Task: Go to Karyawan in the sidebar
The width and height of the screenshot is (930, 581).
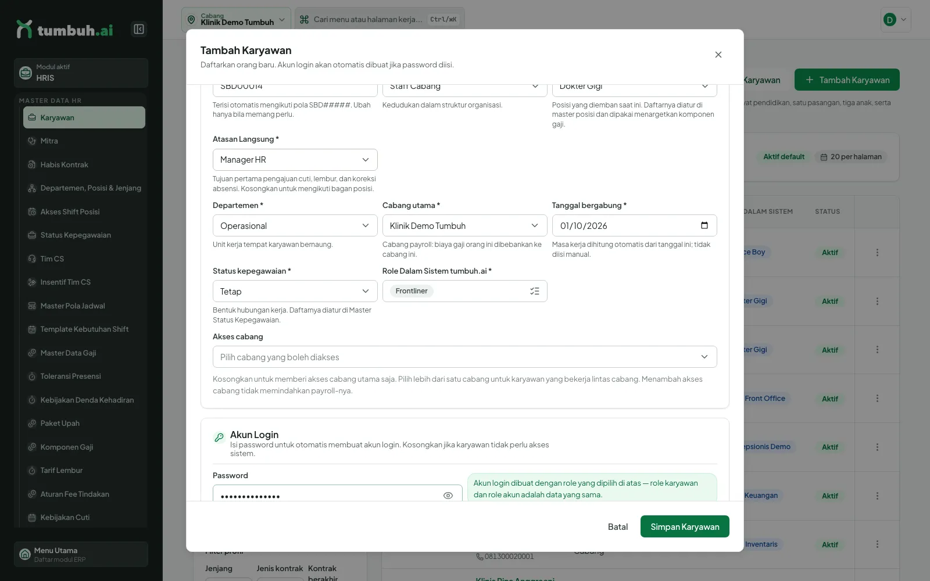Action: coord(84,117)
